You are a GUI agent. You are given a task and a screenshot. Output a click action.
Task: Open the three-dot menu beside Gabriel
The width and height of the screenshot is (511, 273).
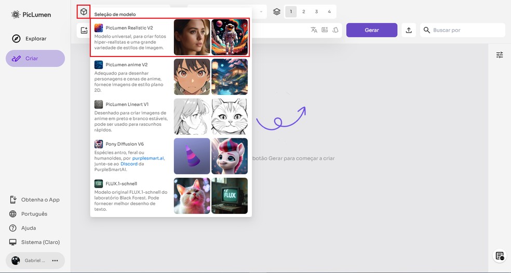click(55, 261)
